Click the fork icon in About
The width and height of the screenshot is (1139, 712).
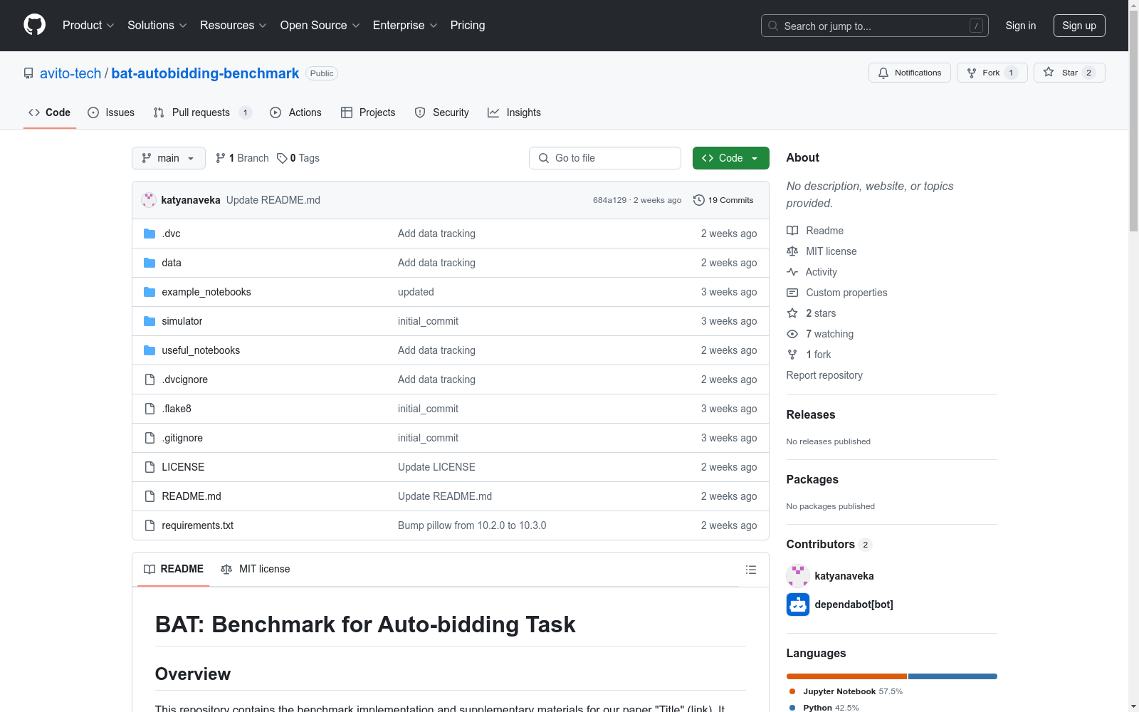(x=792, y=355)
